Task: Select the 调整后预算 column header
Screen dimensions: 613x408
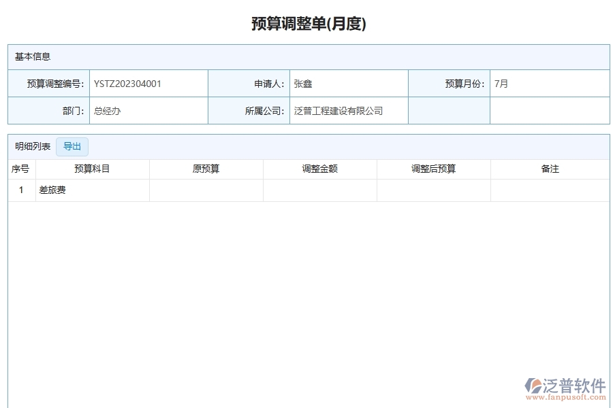Action: [433, 169]
